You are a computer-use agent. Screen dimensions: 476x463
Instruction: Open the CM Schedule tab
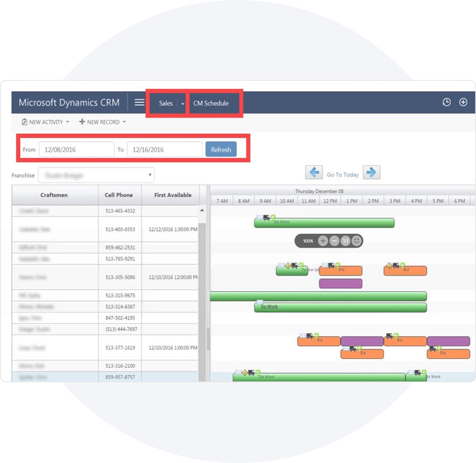(211, 103)
